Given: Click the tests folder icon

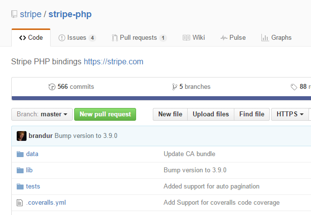Looking at the screenshot, I should tap(20, 187).
